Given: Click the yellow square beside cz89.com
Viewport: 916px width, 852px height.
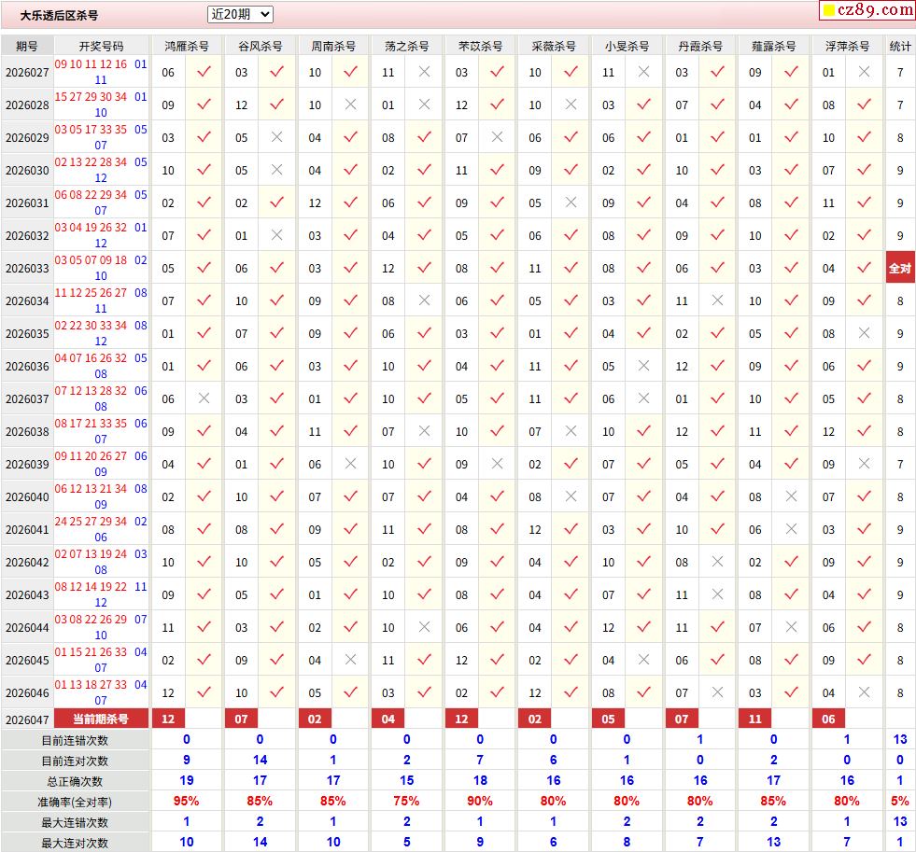Looking at the screenshot, I should click(826, 11).
